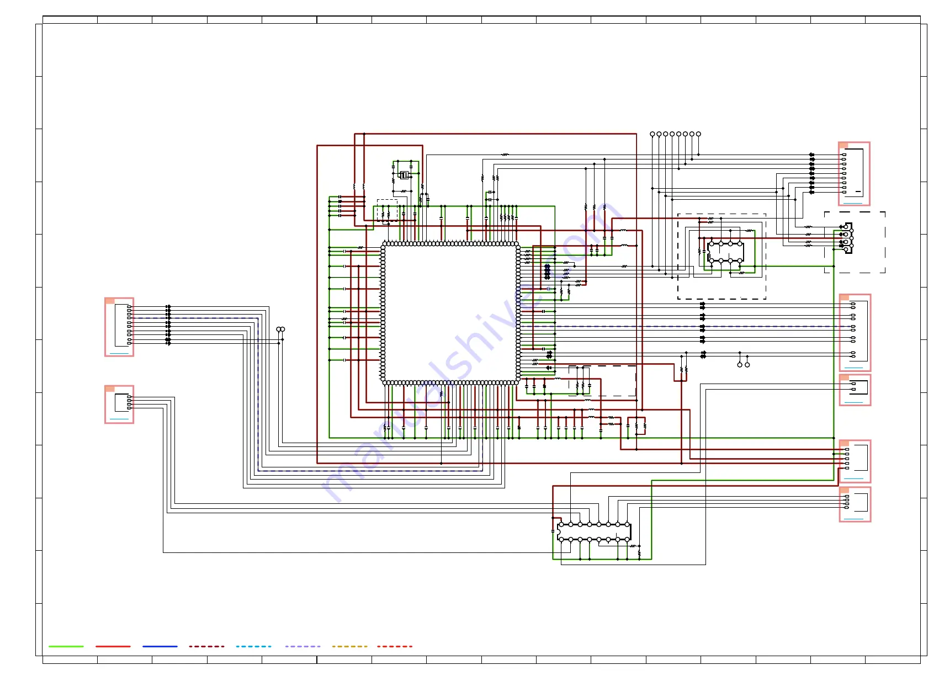This screenshot has width=939, height=697.
Task: Select the 16-pin IC at bottom of schematic
Action: click(594, 531)
